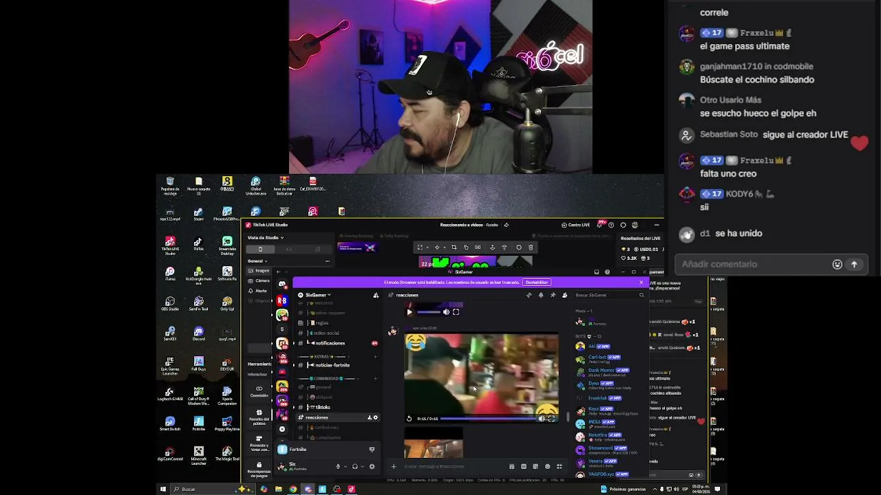
Task: Click the plus attach button in Discord
Action: point(394,466)
